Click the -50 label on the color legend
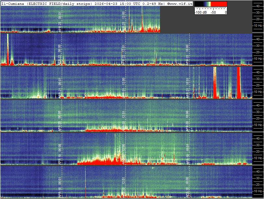This screenshot has height=199, width=264. click(x=213, y=12)
